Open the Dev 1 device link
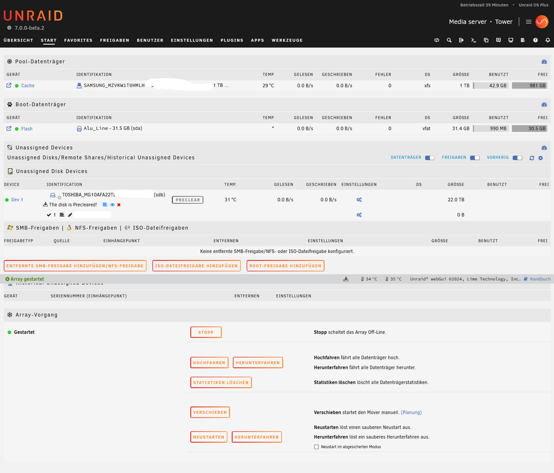Screen dimensions: 554x473 pyautogui.click(x=17, y=200)
